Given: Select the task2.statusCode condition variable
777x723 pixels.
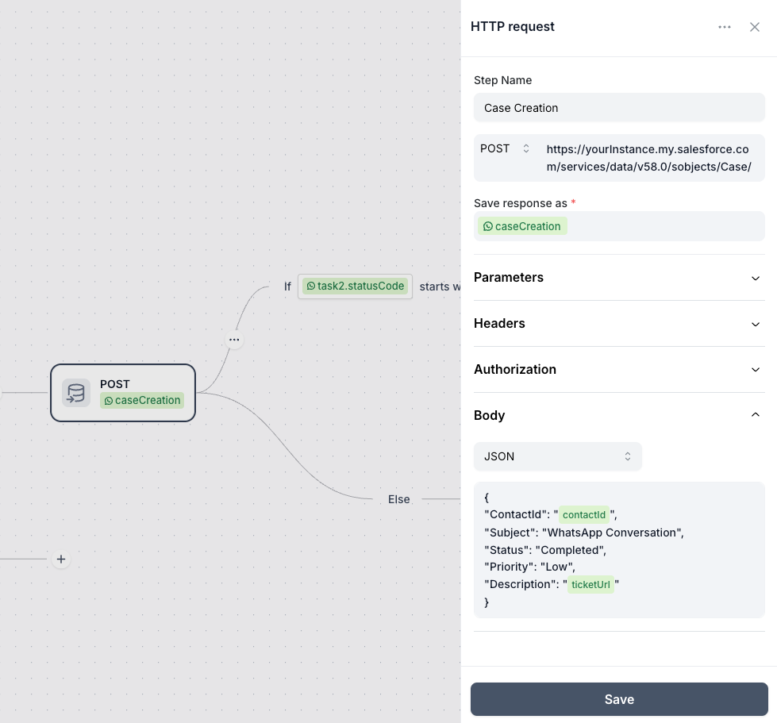Looking at the screenshot, I should point(355,287).
